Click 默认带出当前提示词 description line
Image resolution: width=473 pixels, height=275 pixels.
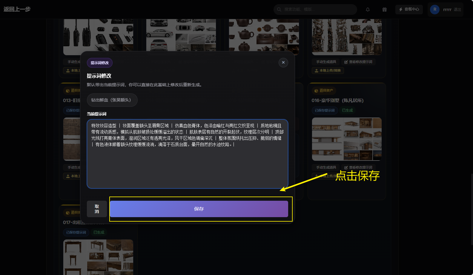[145, 85]
